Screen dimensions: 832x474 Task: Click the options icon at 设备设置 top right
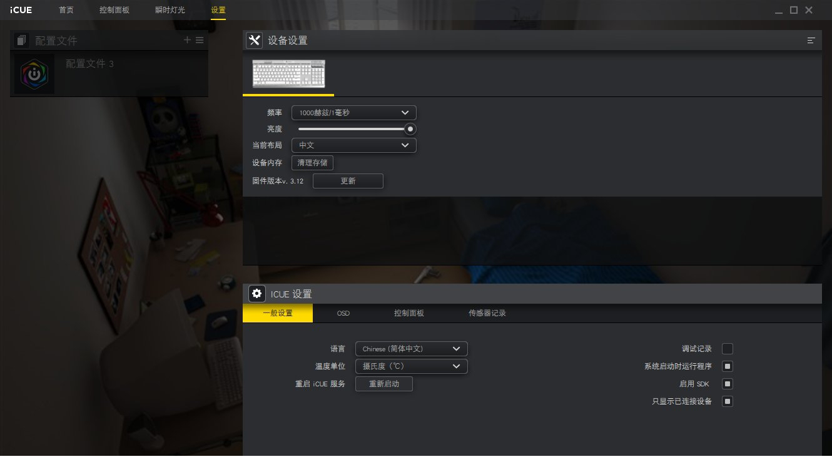(x=811, y=39)
